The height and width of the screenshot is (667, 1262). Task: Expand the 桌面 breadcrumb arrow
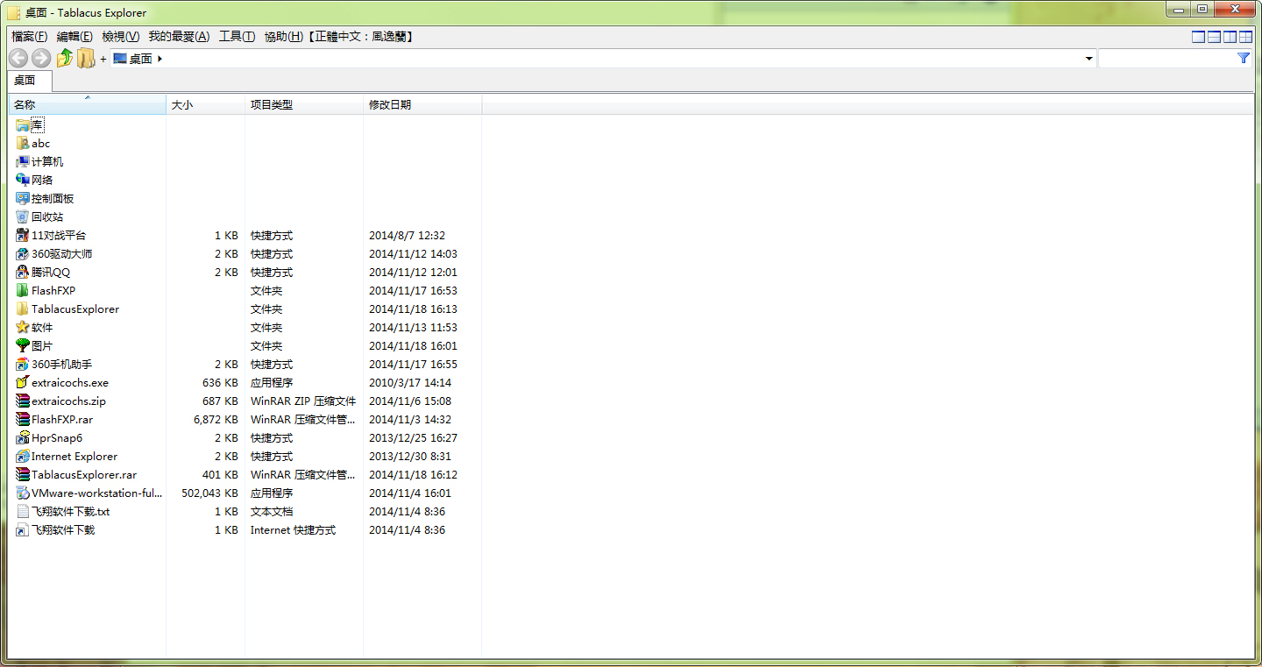[160, 59]
